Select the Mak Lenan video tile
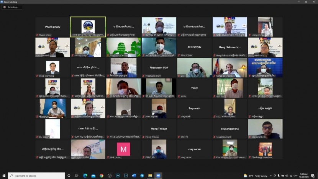 tap(123, 149)
